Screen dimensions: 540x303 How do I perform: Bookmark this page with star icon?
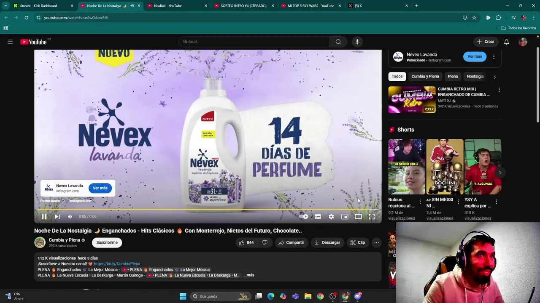click(474, 18)
